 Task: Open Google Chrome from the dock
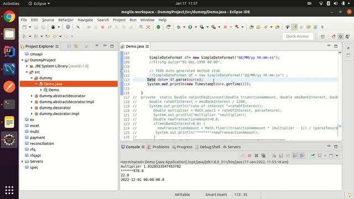coord(9,17)
